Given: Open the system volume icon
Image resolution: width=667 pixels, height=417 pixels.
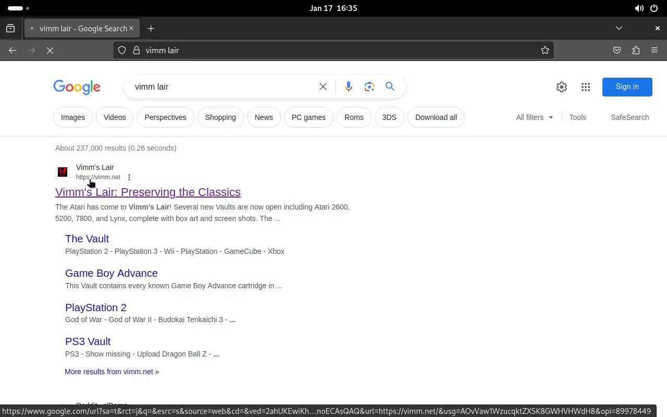Looking at the screenshot, I should point(639,8).
